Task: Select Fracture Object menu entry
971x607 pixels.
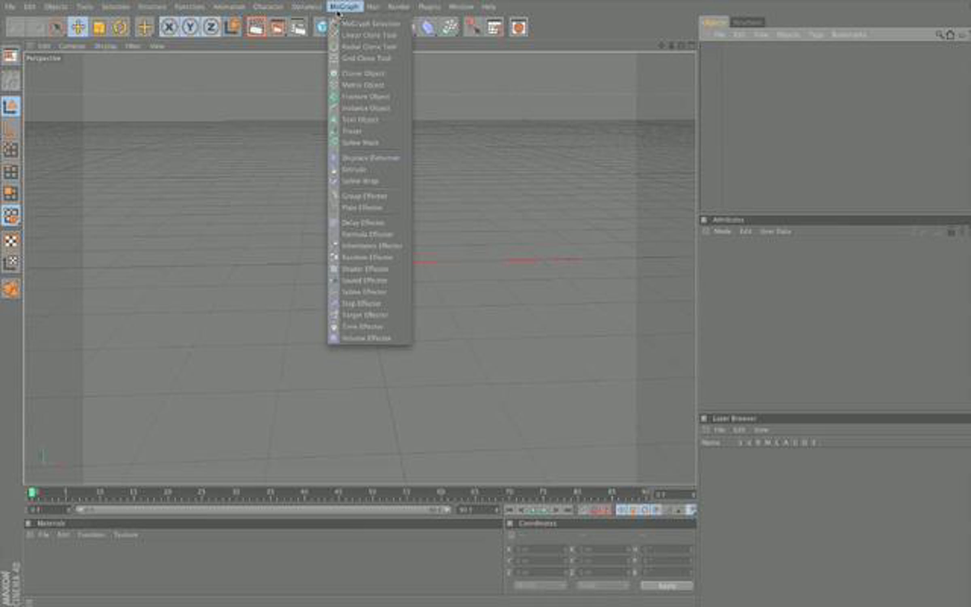Action: coord(370,97)
